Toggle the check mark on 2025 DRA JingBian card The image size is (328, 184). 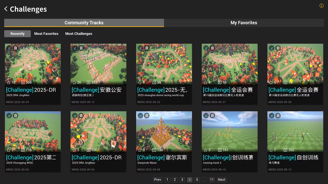[x=75, y=116]
